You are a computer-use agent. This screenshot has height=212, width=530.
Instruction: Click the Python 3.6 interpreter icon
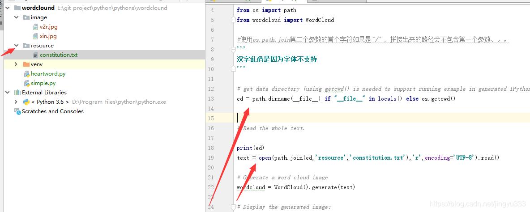point(26,102)
